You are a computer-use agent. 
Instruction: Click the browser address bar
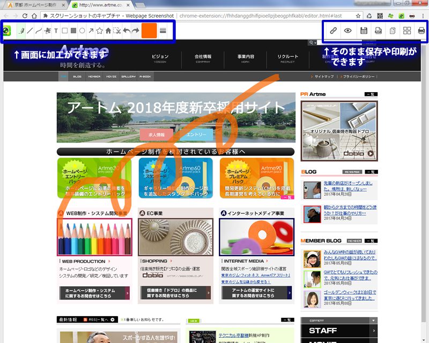(x=202, y=16)
